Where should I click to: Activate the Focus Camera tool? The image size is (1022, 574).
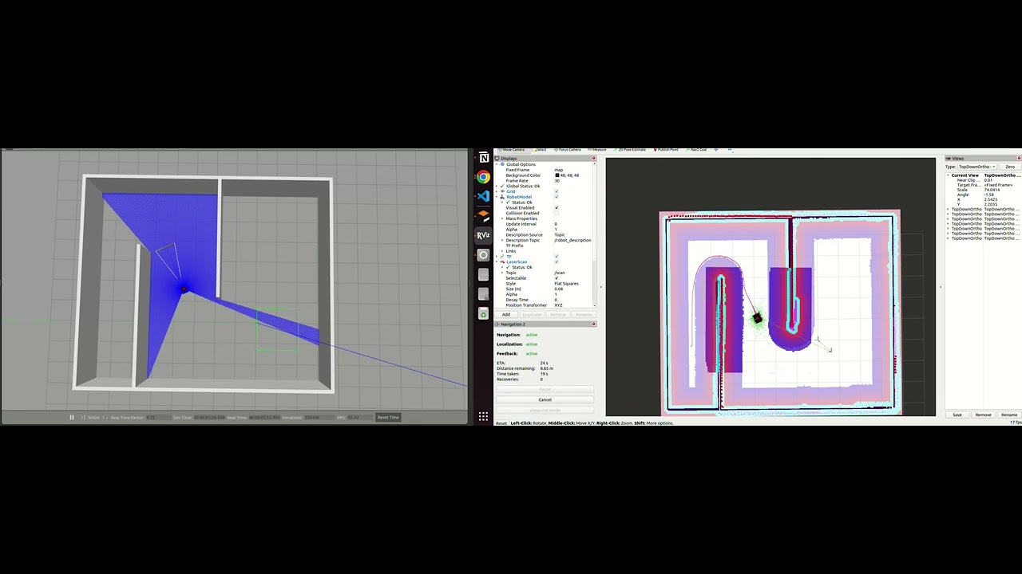[568, 150]
